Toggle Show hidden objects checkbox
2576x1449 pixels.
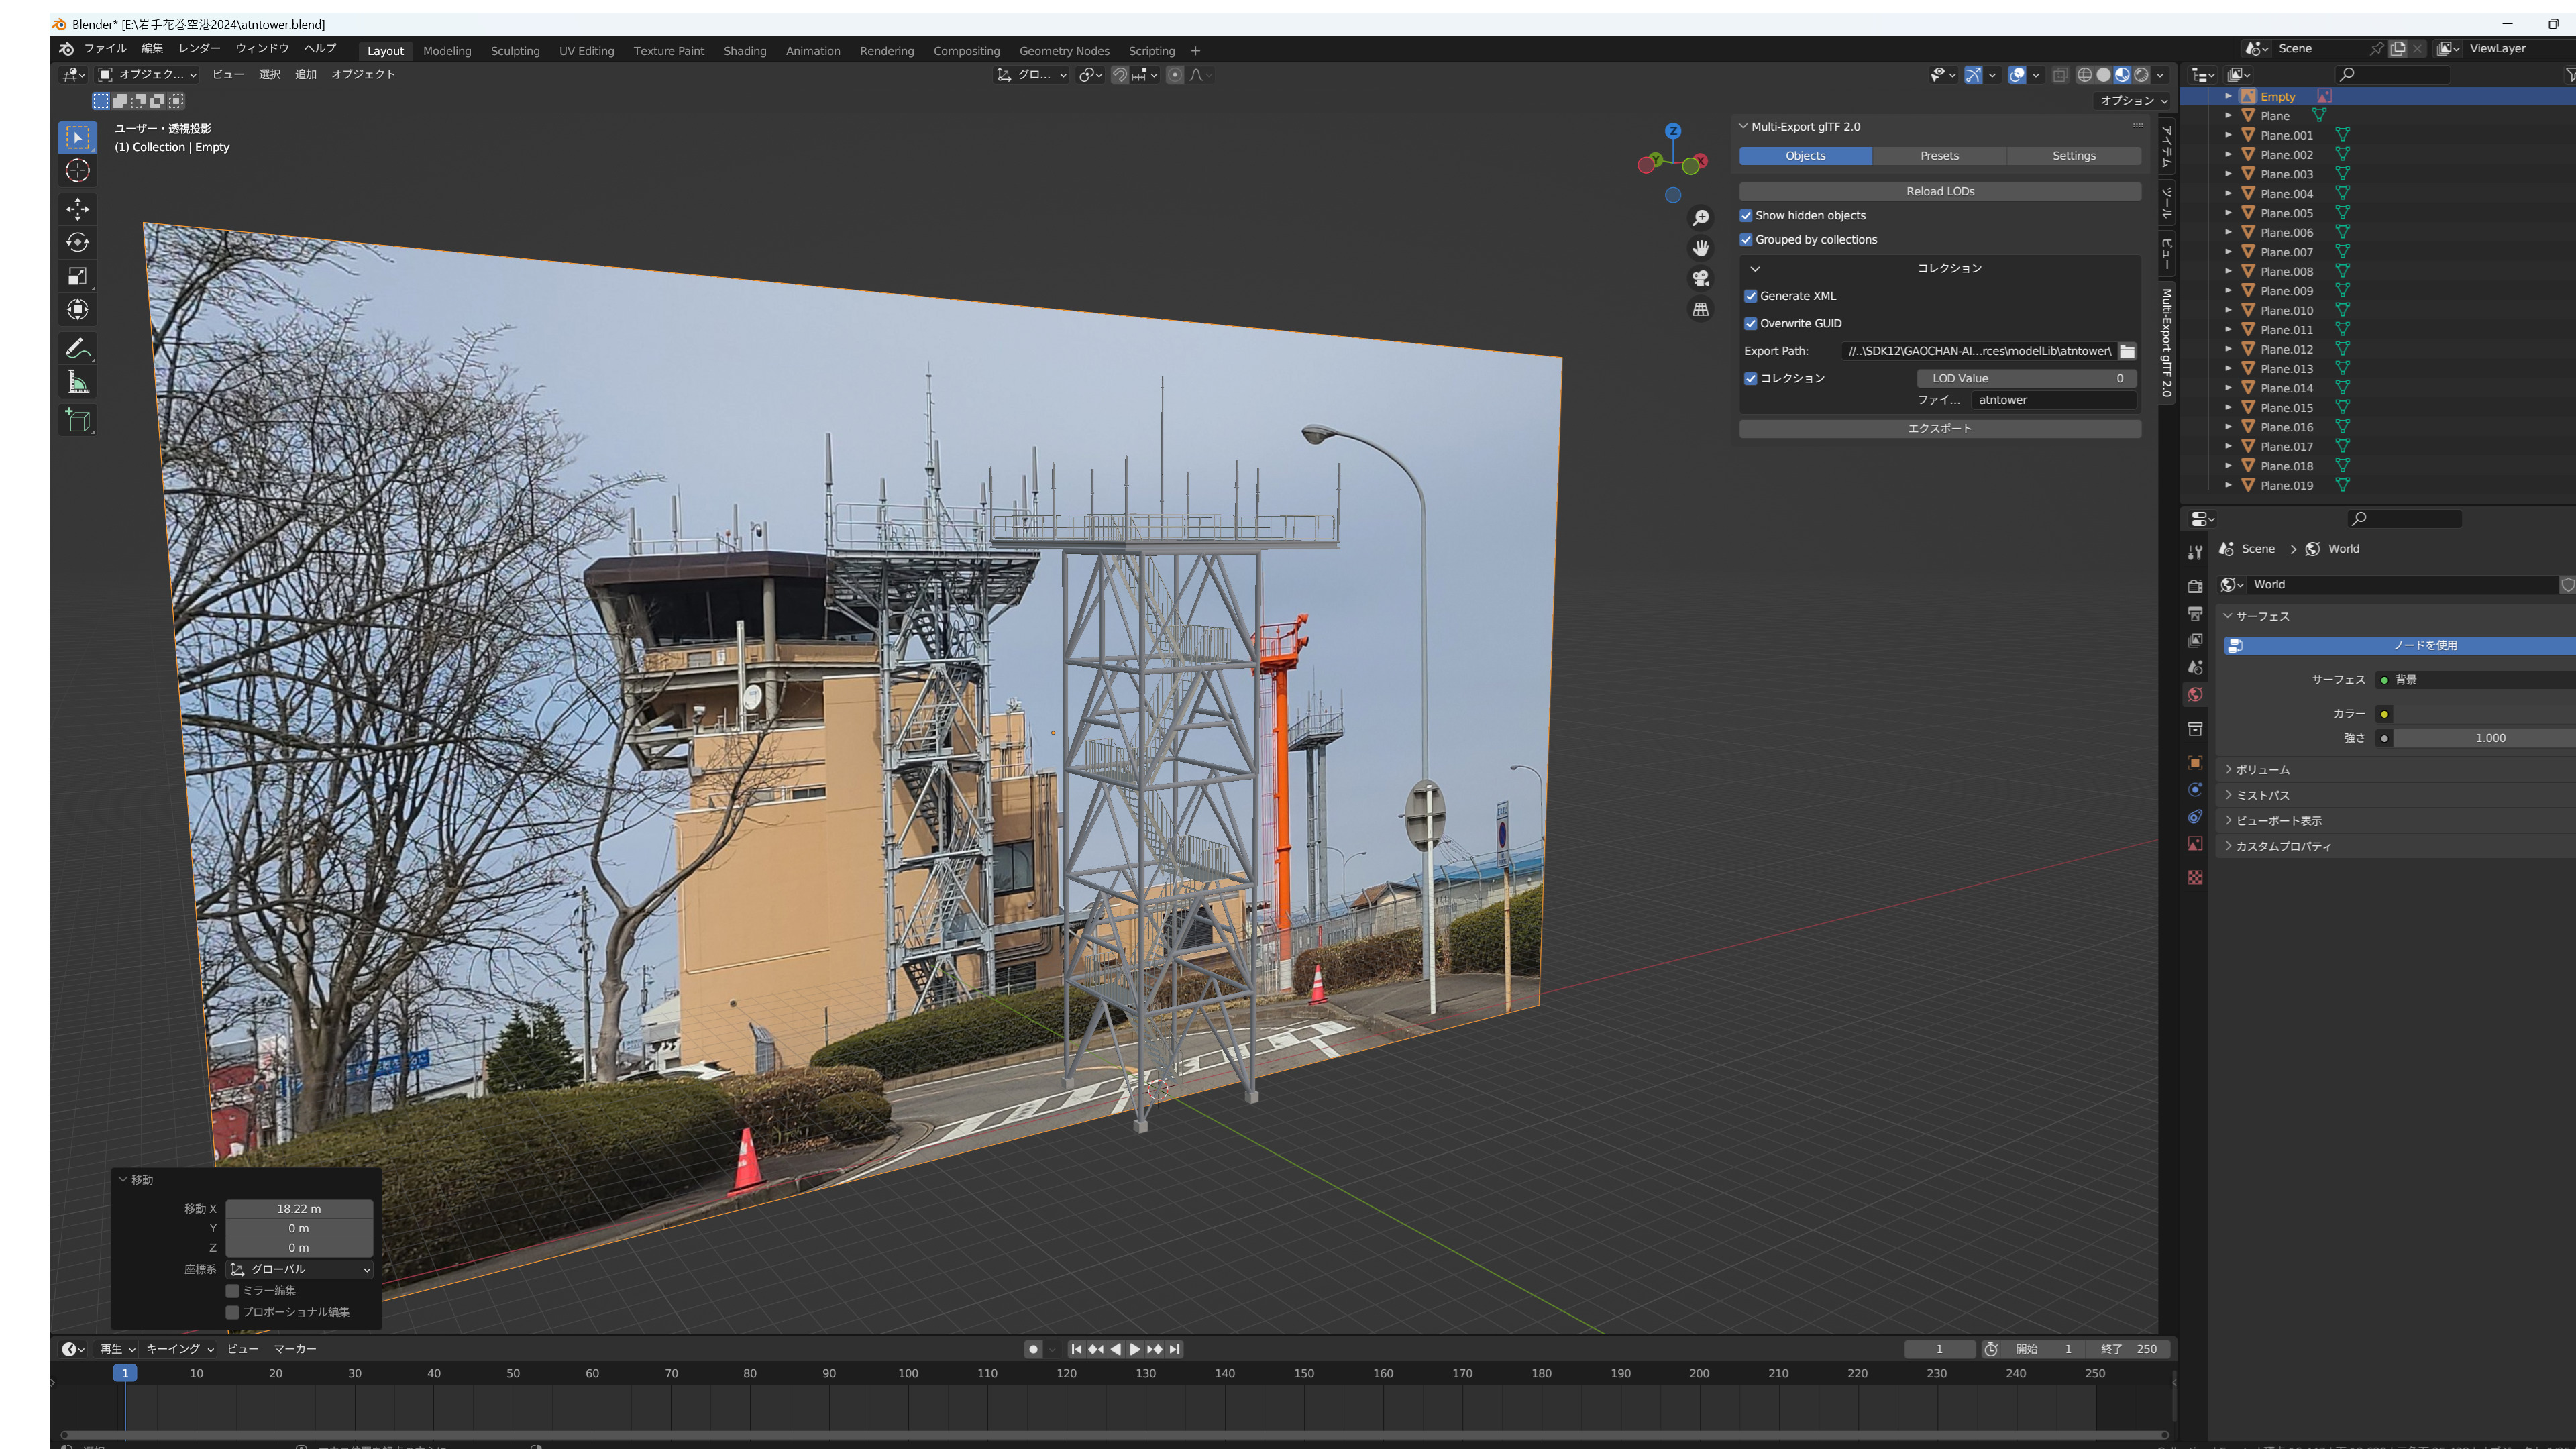pyautogui.click(x=1746, y=216)
